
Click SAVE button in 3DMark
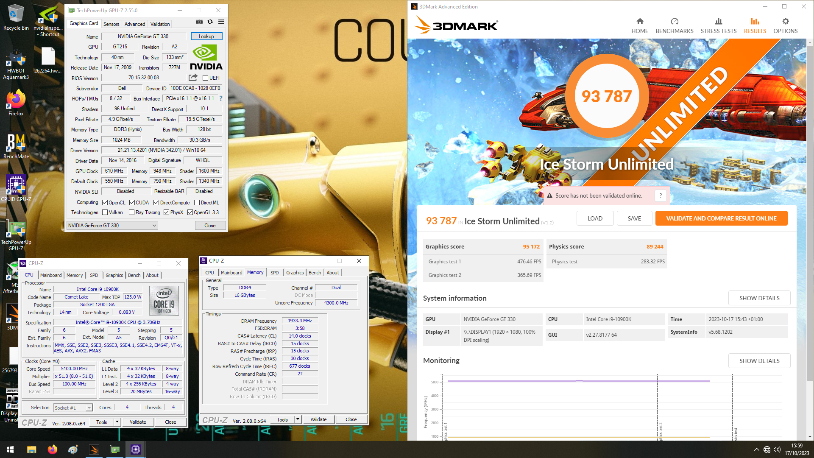634,218
